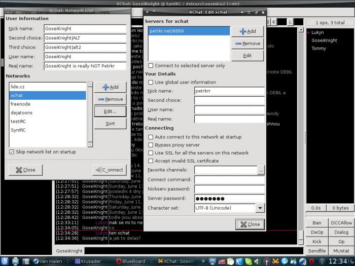Viewport: 355px width, 266px height.
Task: Toggle the K channel mode button
Action: coord(274,22)
